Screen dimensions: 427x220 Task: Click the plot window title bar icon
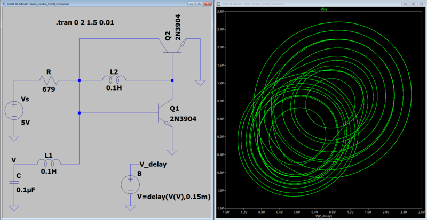tap(218, 3)
